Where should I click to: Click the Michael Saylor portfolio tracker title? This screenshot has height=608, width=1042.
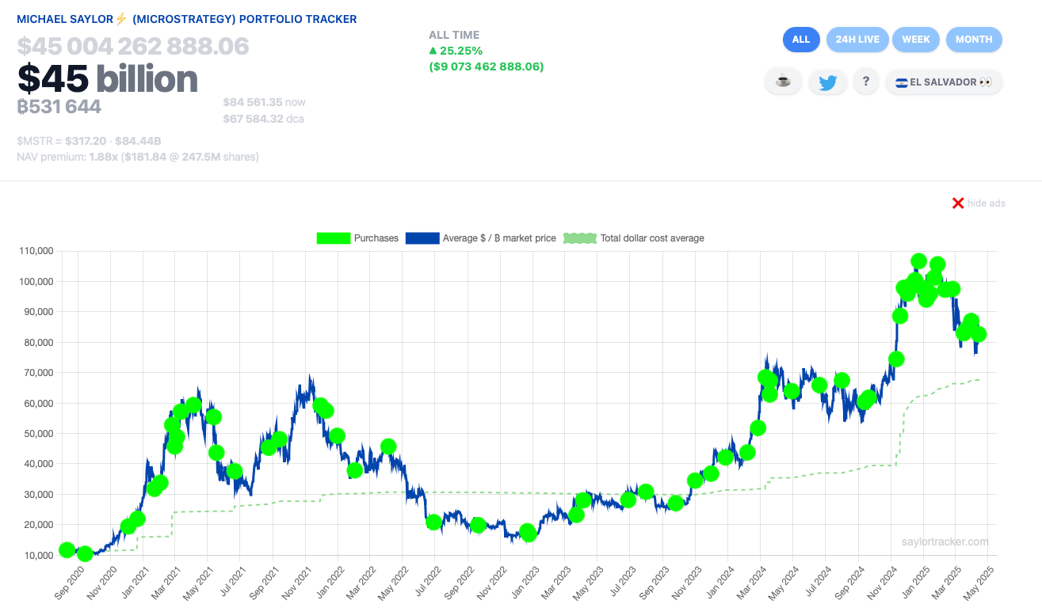pos(187,19)
